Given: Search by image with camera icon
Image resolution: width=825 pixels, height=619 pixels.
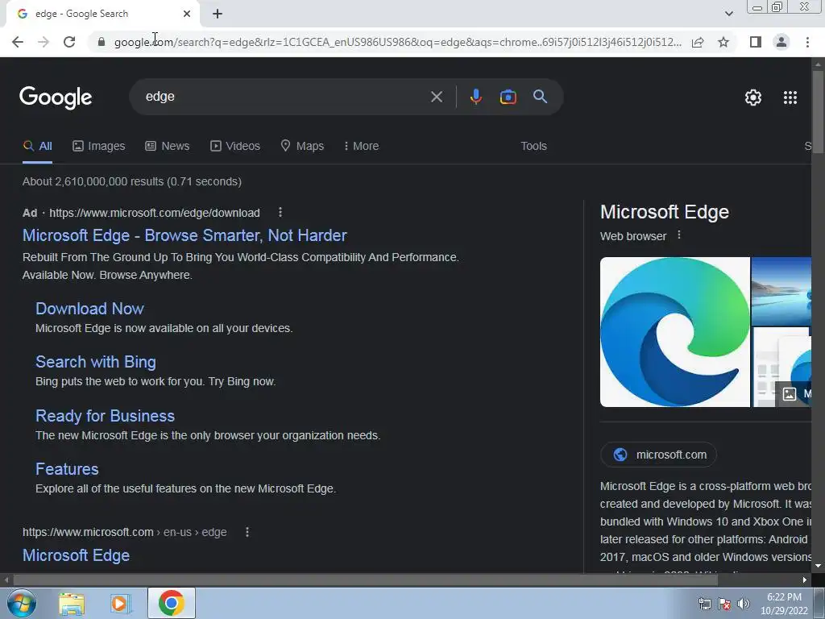Looking at the screenshot, I should coord(508,97).
